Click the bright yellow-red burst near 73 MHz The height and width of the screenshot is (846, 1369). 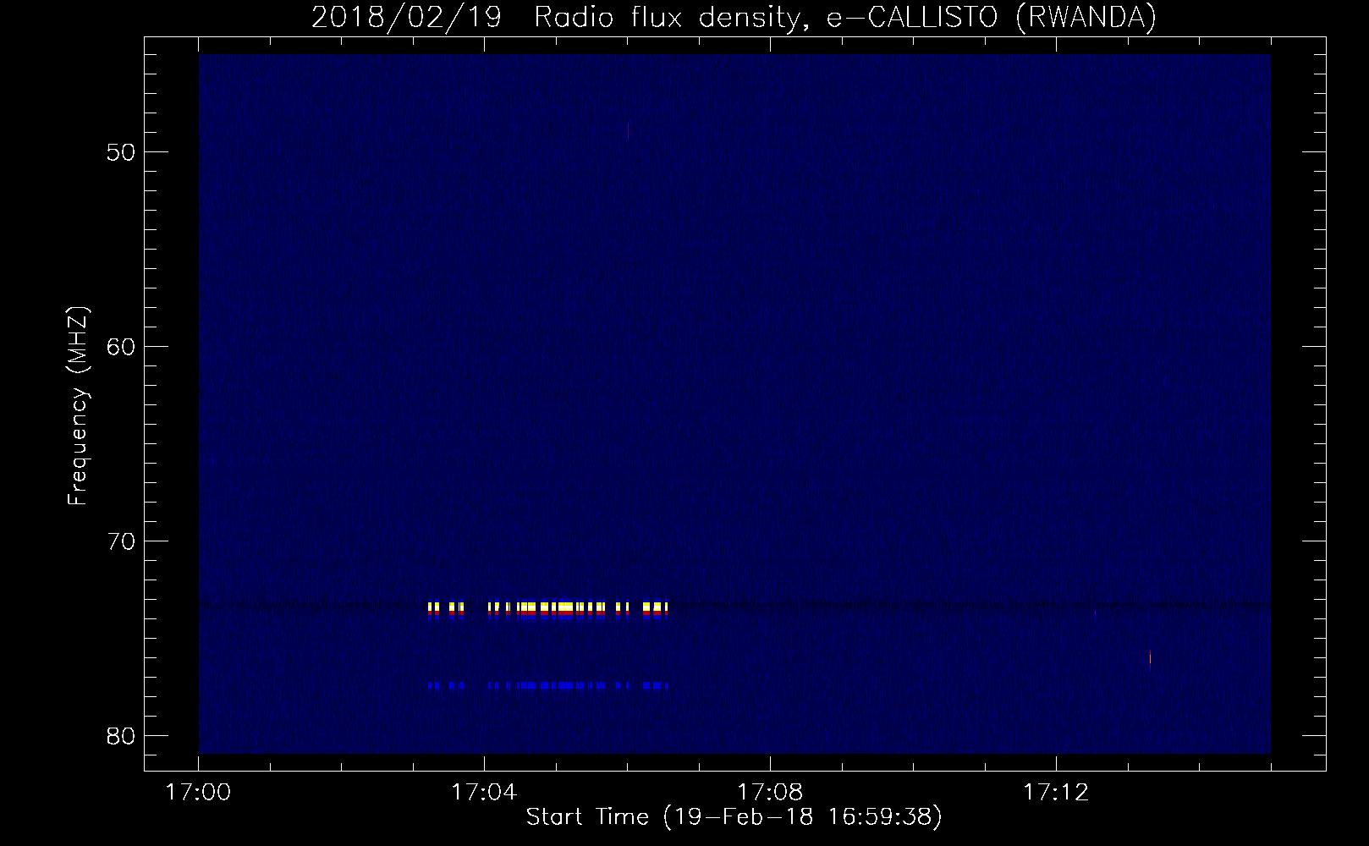point(548,610)
